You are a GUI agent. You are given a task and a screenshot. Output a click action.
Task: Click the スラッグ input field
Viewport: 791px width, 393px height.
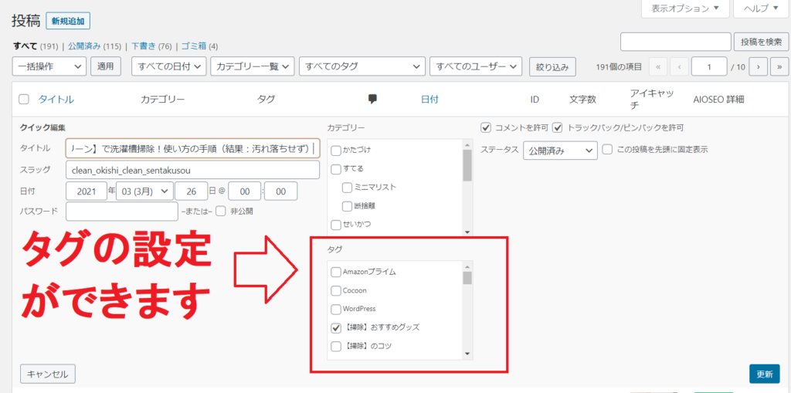(x=192, y=170)
